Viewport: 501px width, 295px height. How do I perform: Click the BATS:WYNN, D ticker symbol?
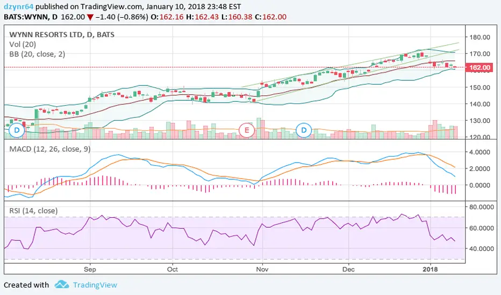click(x=31, y=17)
